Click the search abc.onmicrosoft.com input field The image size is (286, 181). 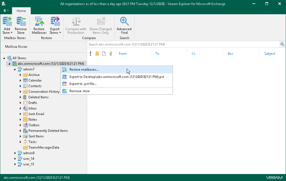coord(183,44)
